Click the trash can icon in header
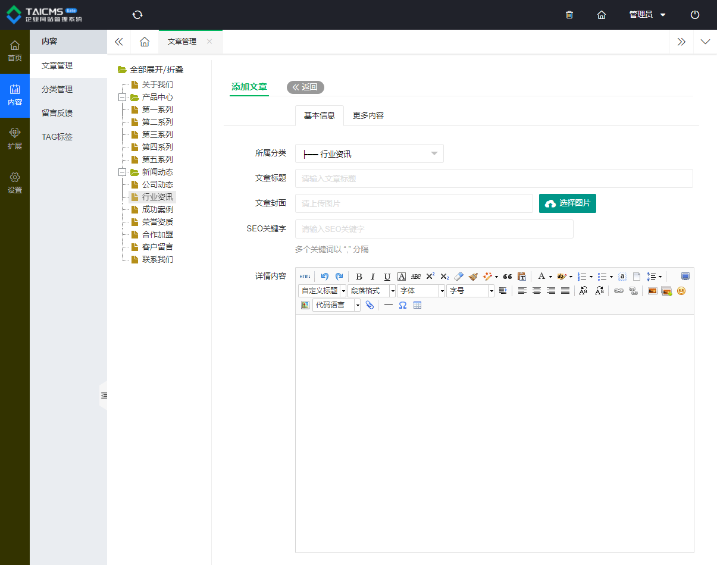The height and width of the screenshot is (565, 717). 569,15
